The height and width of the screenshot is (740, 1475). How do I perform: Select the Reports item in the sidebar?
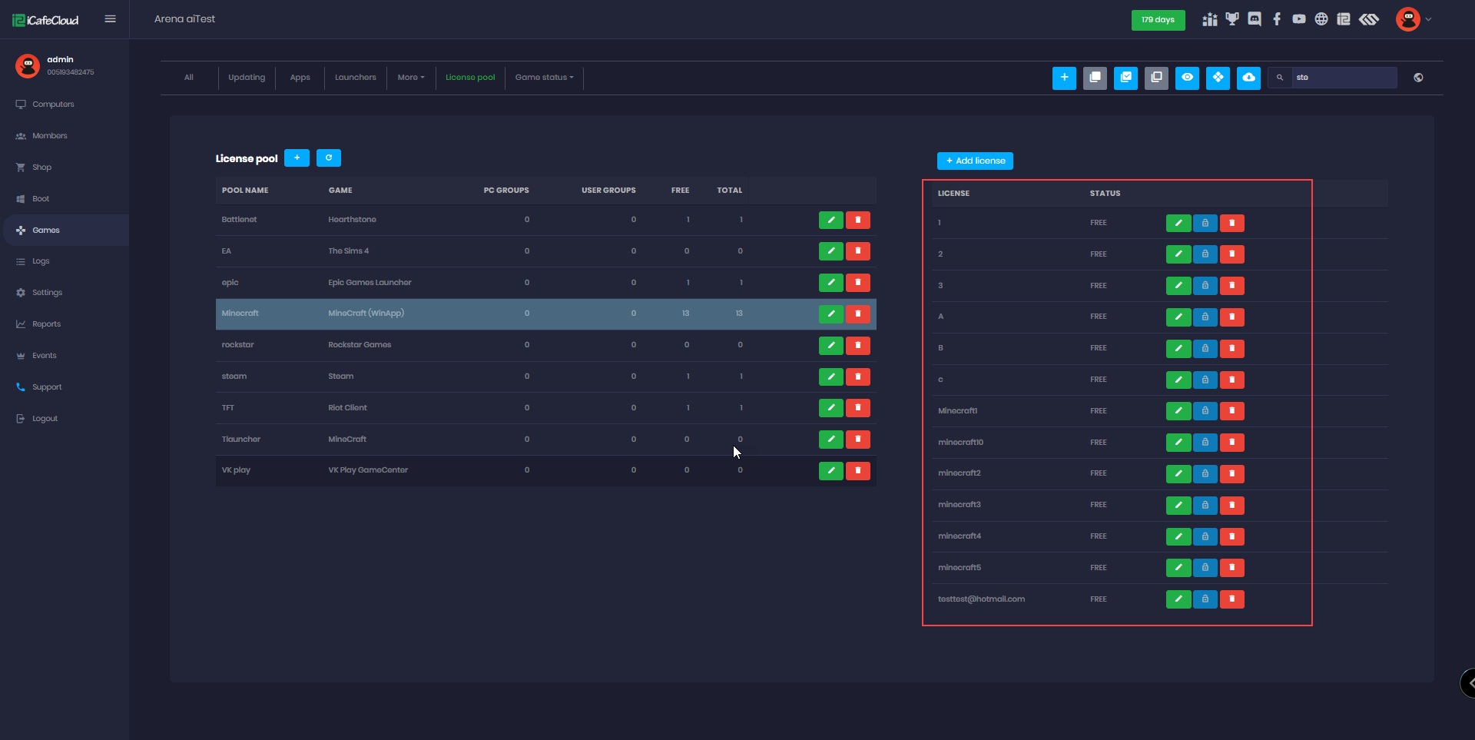click(x=46, y=324)
